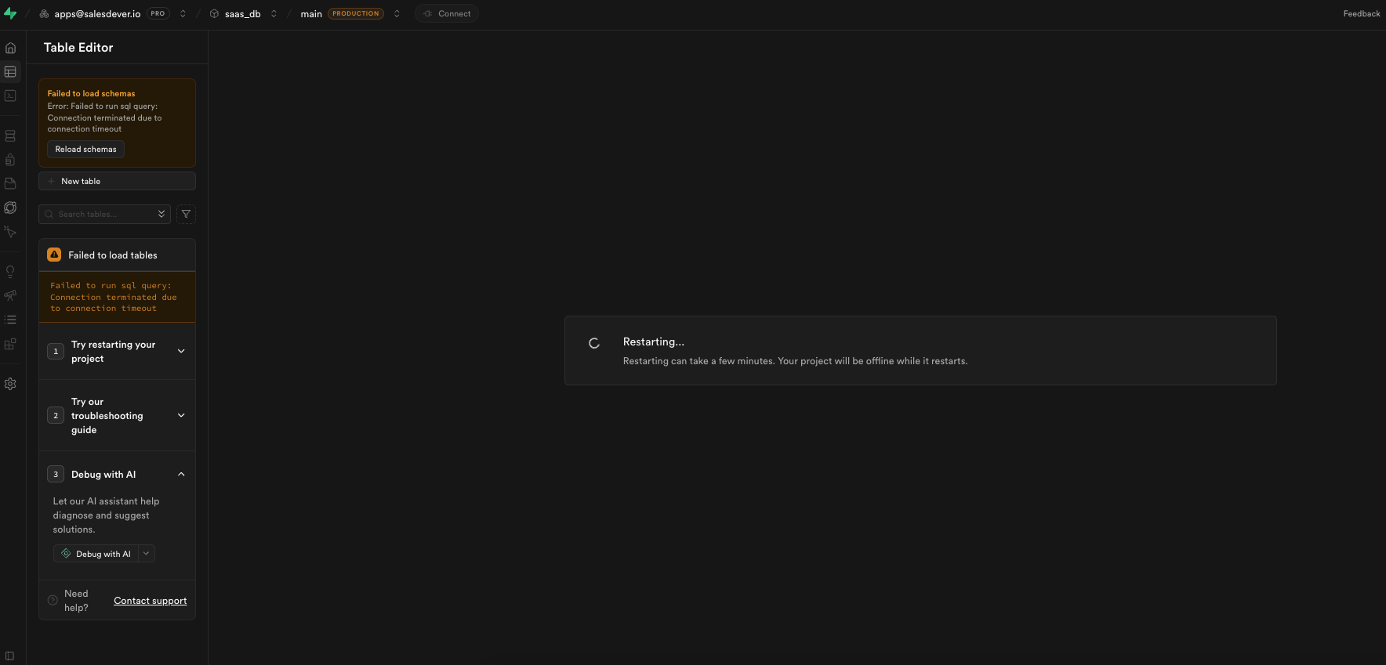Screen dimensions: 1386x665
Task: Open Project Settings gear icon
Action: pyautogui.click(x=10, y=384)
